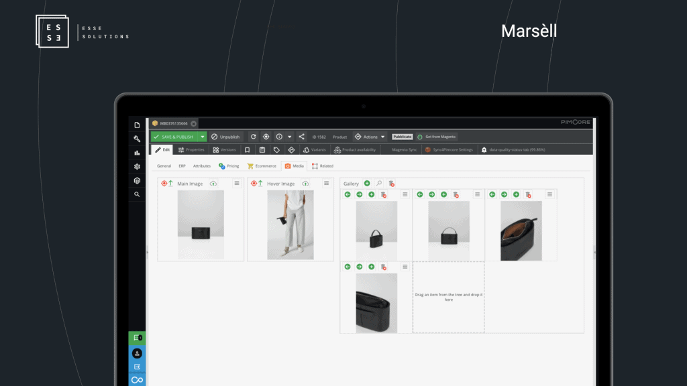Viewport: 687px width, 386px height.
Task: Select the Media sub-tab
Action: 294,166
